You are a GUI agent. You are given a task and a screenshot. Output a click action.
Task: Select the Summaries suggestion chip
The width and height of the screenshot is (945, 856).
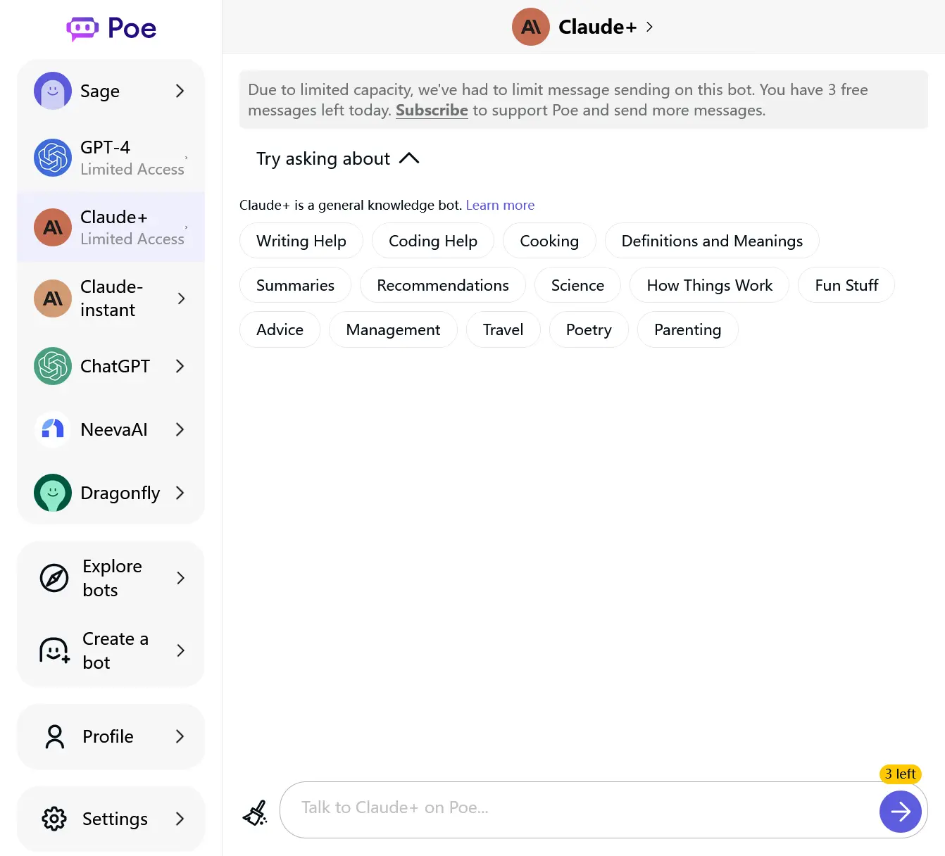click(x=295, y=285)
